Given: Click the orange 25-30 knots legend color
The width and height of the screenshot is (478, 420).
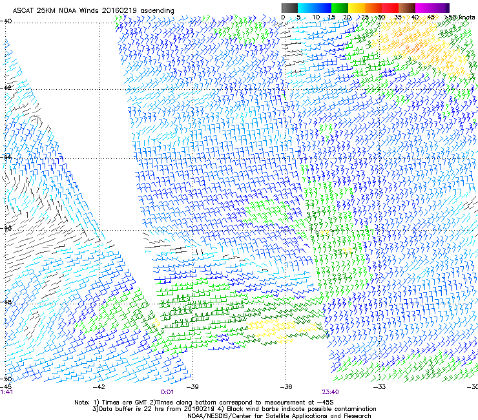Looking at the screenshot, I should click(373, 8).
